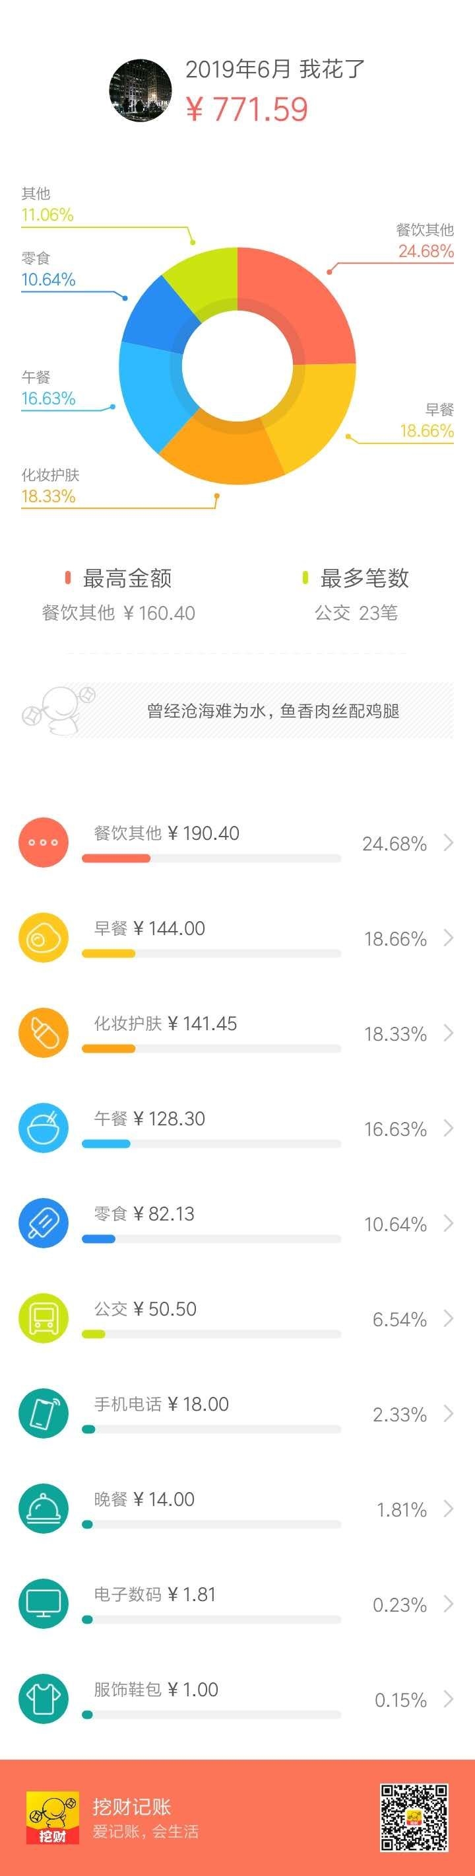Click the 午餐 expense progress bar

click(212, 1143)
